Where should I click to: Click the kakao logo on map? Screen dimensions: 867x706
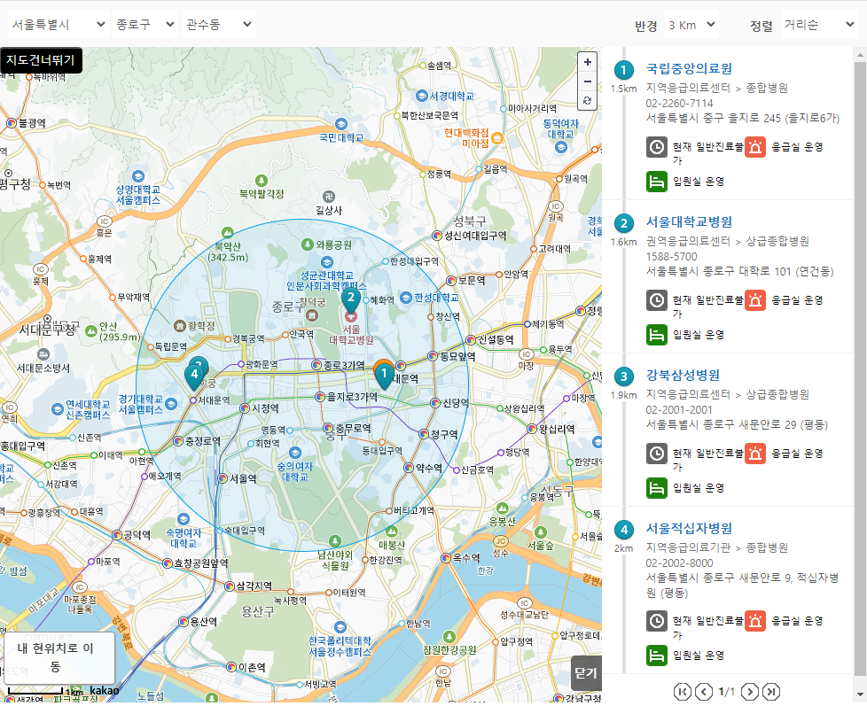coord(104,691)
